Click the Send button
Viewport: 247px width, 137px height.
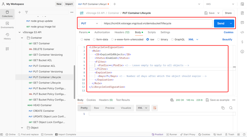[221, 23]
